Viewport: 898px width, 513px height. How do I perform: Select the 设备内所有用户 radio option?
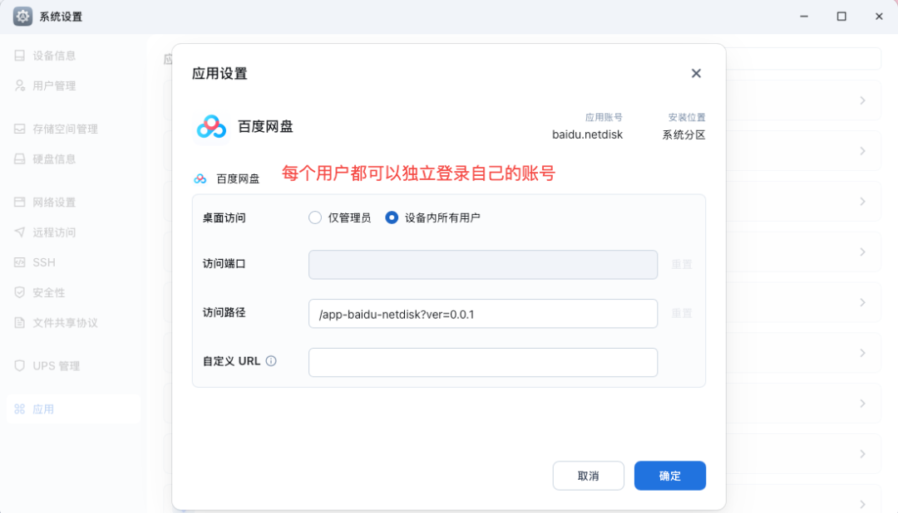[392, 217]
